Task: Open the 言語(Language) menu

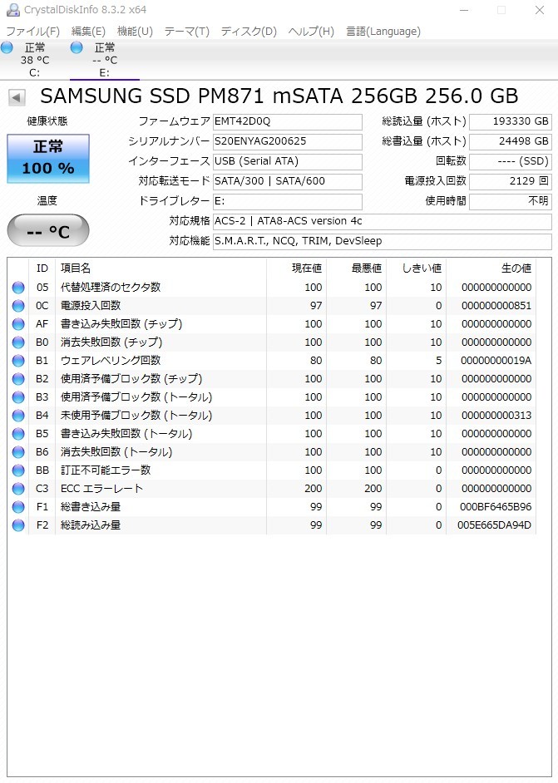Action: (383, 32)
